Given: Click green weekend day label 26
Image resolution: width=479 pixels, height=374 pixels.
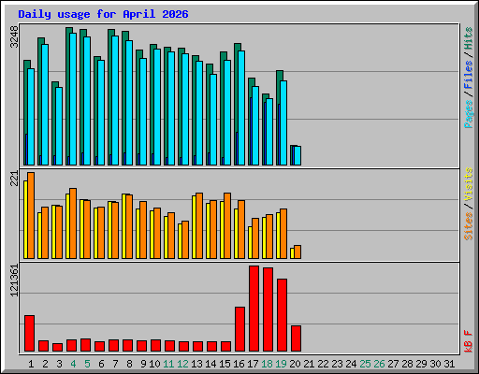Looking at the screenshot, I should point(379,364).
